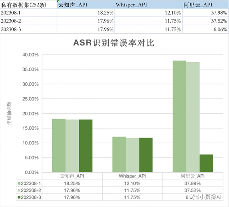Select the 202308-1 row label cell
229x207 pixels.
pyautogui.click(x=29, y=13)
